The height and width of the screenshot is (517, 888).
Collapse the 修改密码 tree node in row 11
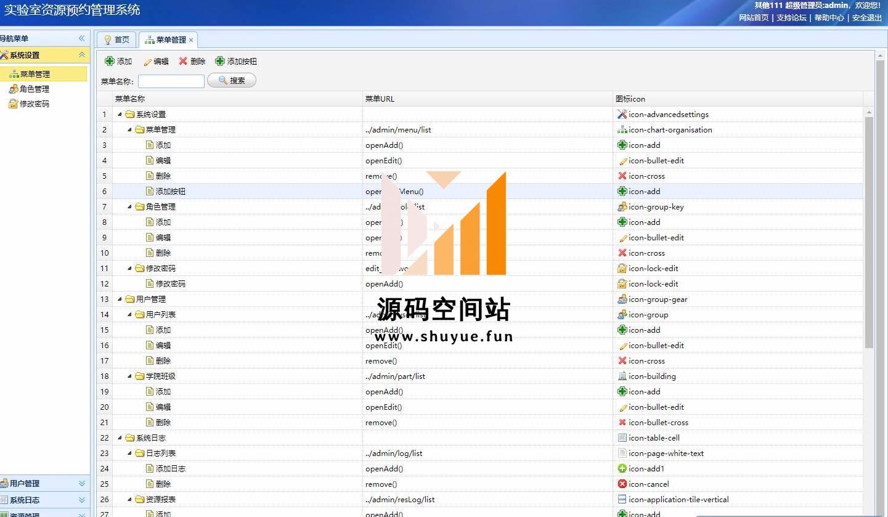pyautogui.click(x=129, y=268)
